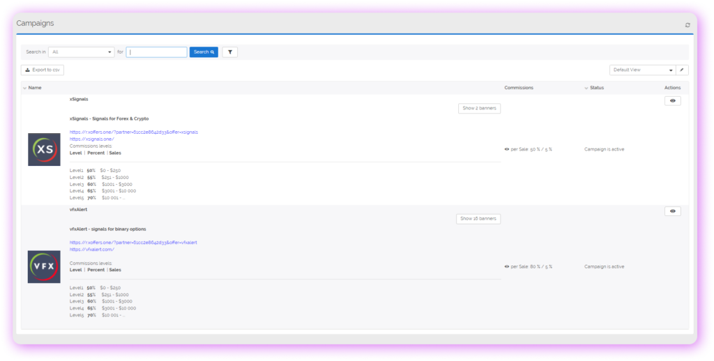View vfxAlert campaign details eye button

pos(673,211)
